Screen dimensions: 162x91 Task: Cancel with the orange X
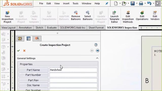point(24,51)
